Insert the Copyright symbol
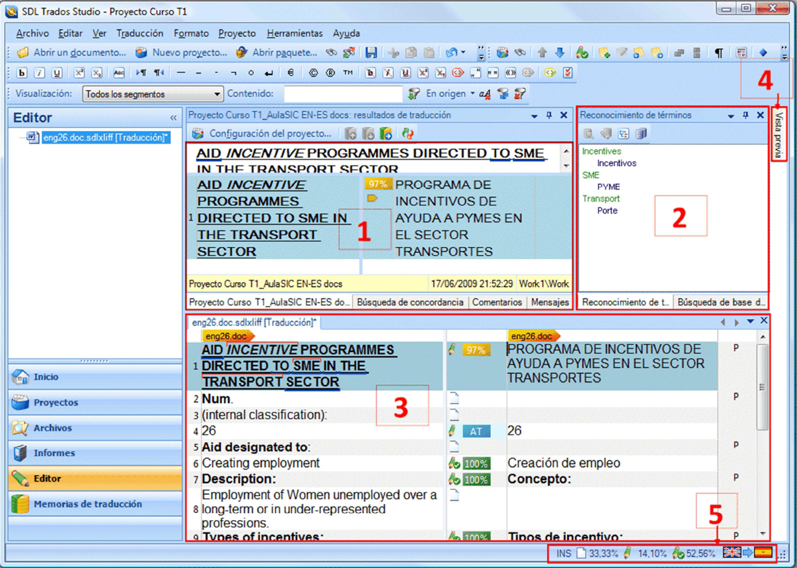This screenshot has width=797, height=568. point(313,73)
